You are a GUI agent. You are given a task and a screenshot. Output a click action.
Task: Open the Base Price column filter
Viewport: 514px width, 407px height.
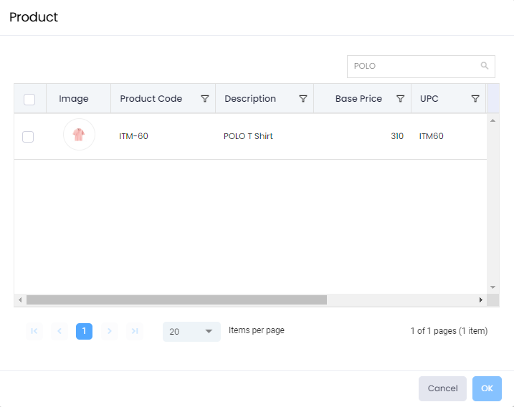401,99
